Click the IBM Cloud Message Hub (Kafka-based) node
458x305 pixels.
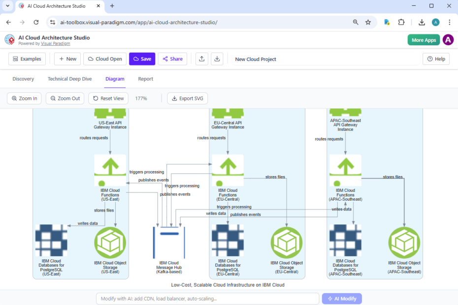pyautogui.click(x=169, y=242)
